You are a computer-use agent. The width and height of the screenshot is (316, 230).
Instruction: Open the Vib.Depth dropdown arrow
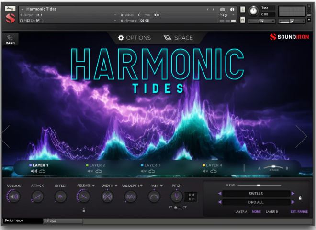141,186
